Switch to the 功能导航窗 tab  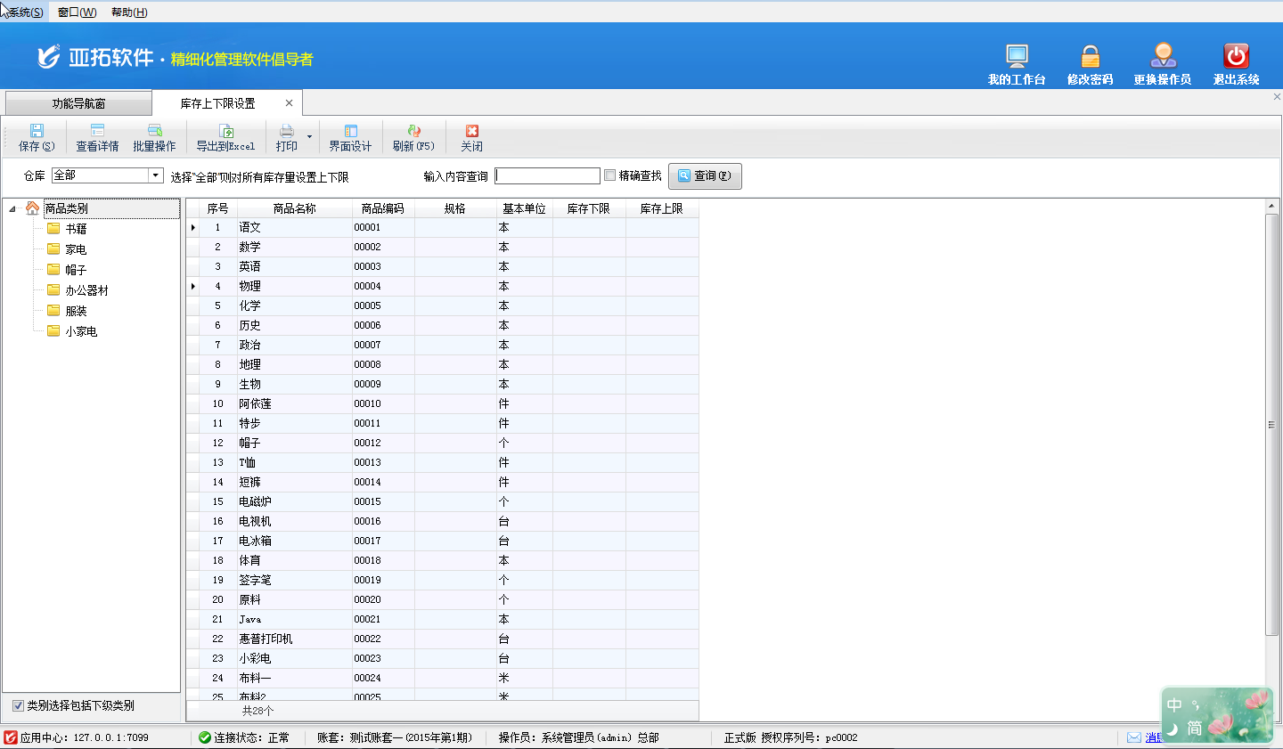78,103
